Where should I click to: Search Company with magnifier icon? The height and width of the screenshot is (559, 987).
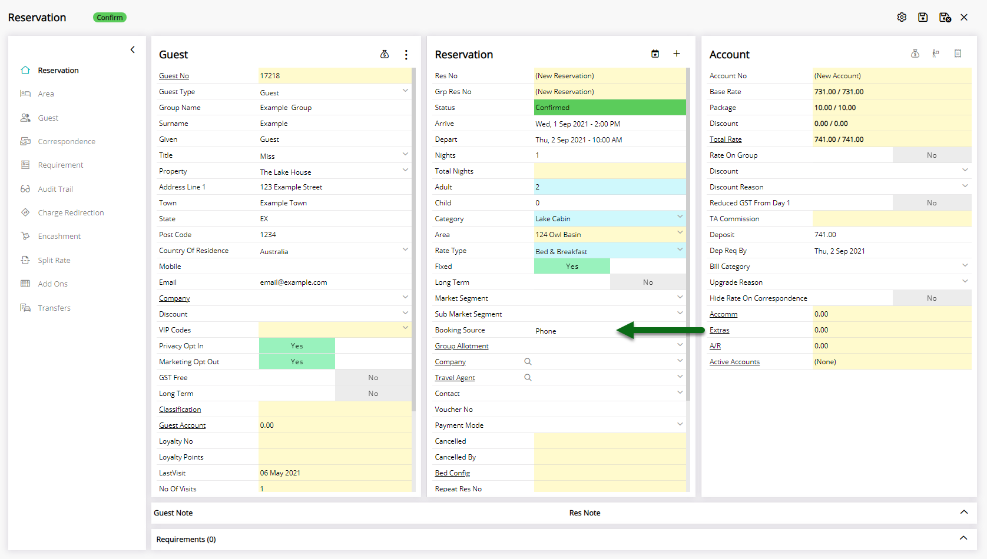coord(528,362)
